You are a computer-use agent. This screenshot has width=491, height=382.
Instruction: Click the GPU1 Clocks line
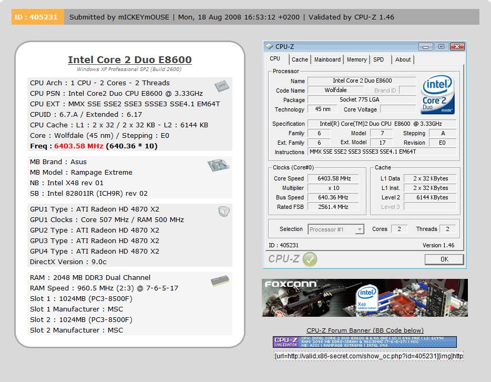click(107, 219)
